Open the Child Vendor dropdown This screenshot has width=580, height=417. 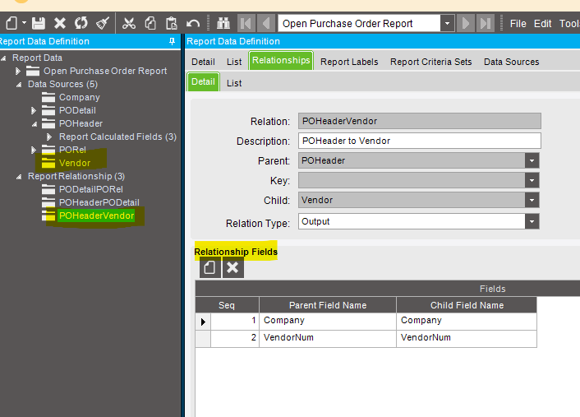(x=533, y=201)
